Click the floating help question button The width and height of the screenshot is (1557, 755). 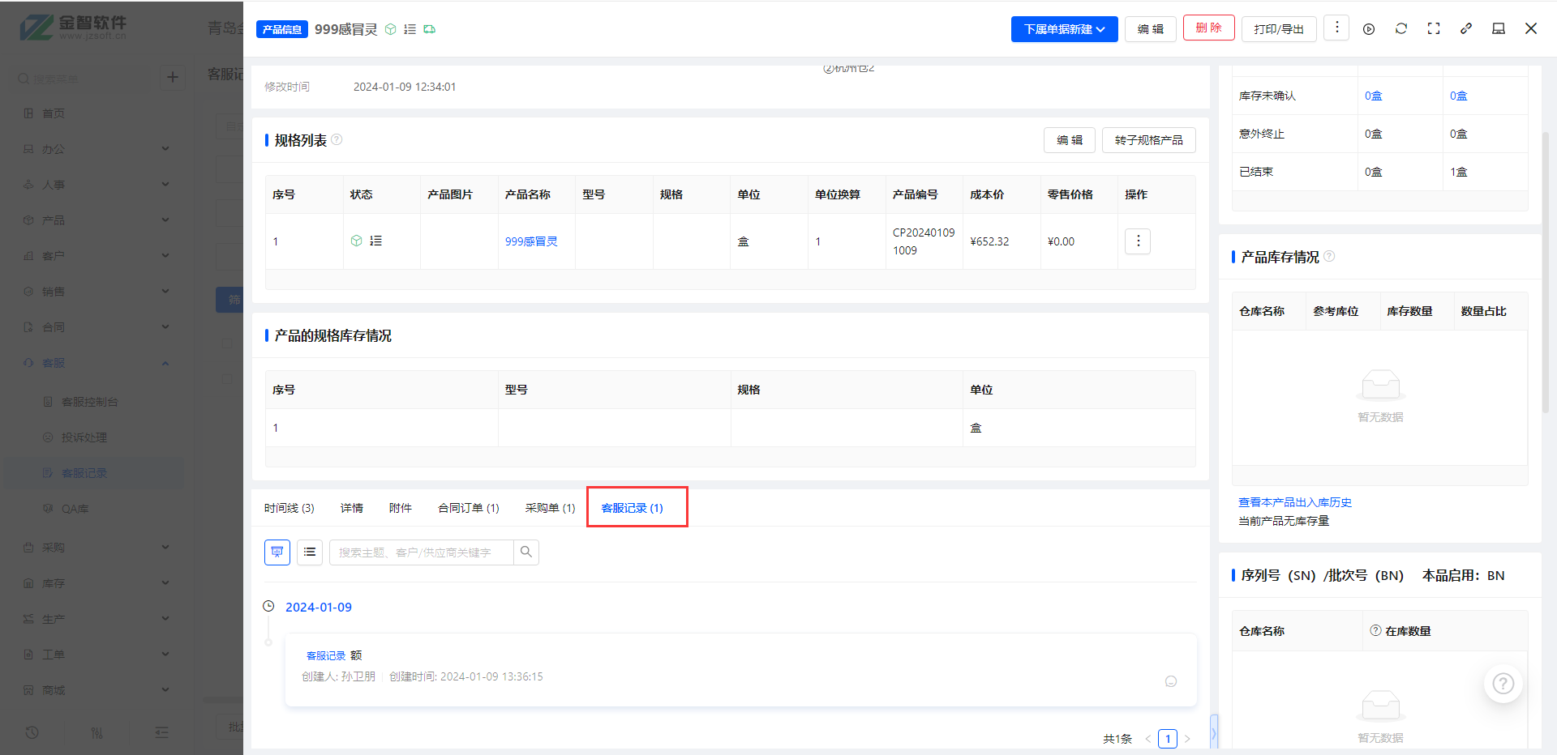click(1503, 684)
